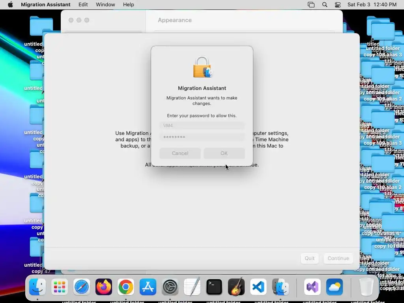This screenshot has height=303, width=404.
Task: Open the Edit menu
Action: 83,5
